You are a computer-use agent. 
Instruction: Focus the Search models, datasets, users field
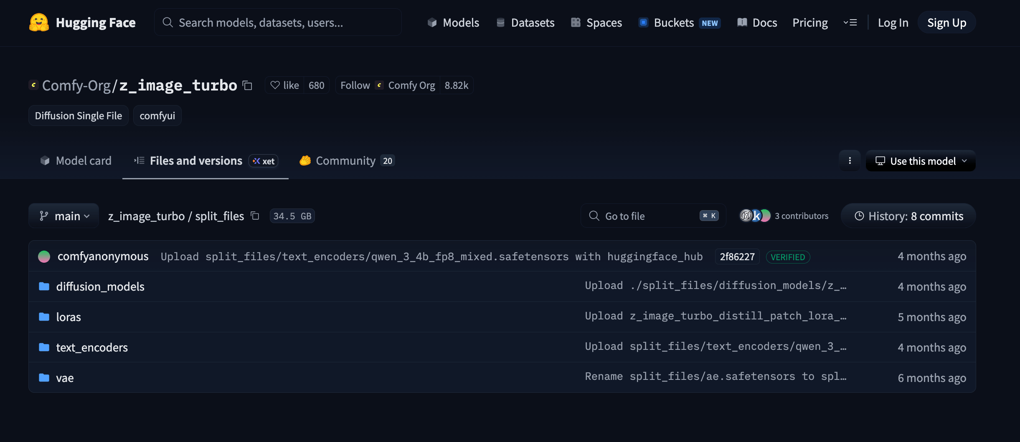278,23
